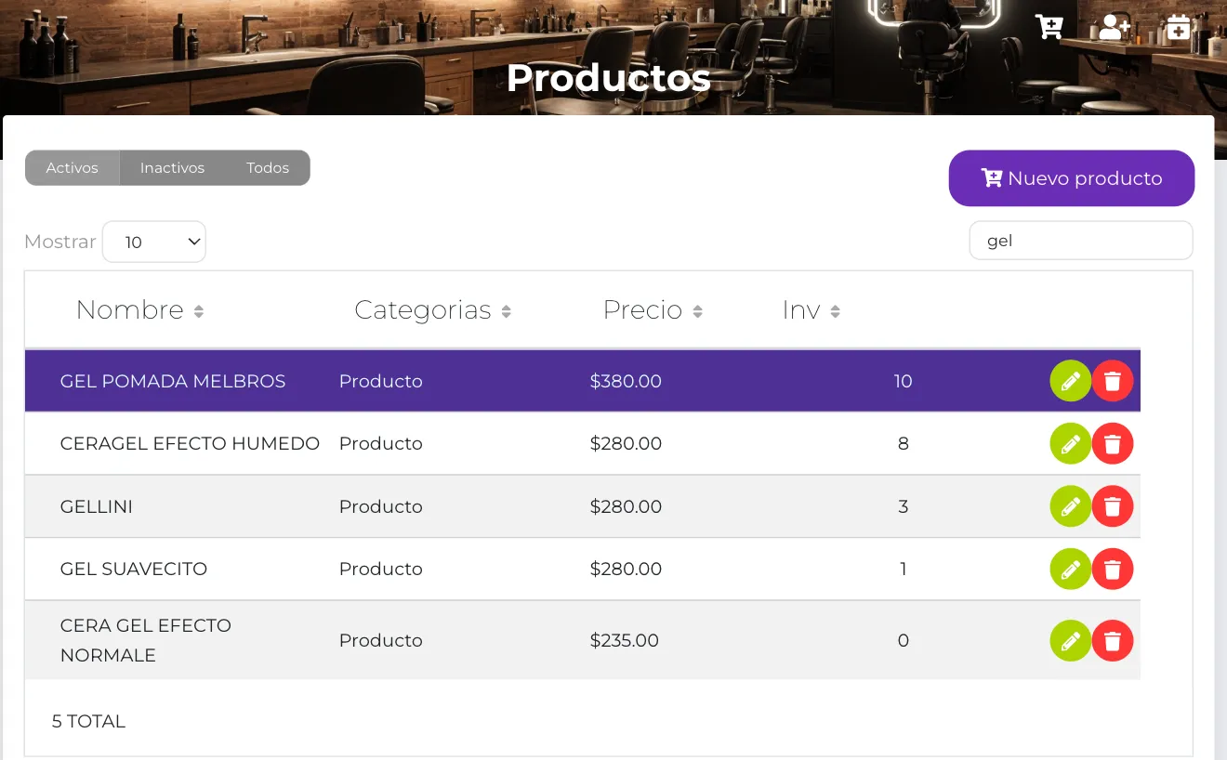The height and width of the screenshot is (760, 1227).
Task: Click the Nuevo producto button
Action: coord(1071,177)
